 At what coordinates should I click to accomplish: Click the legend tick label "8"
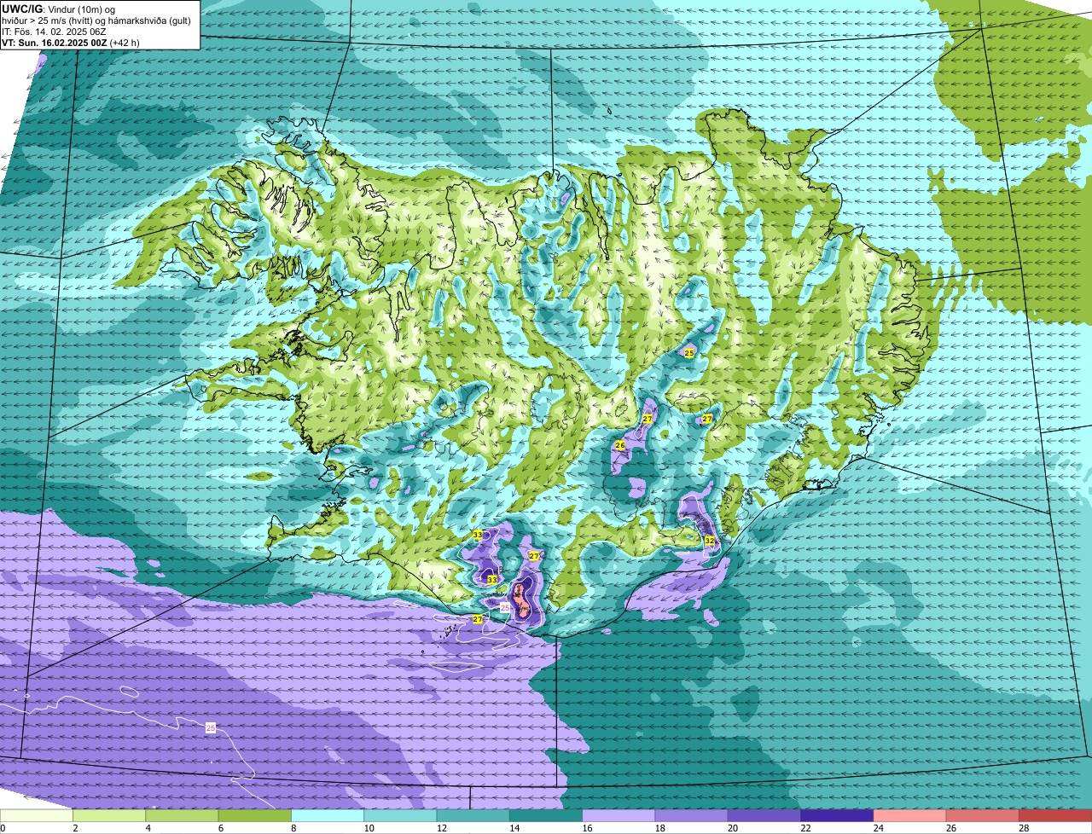click(x=293, y=828)
